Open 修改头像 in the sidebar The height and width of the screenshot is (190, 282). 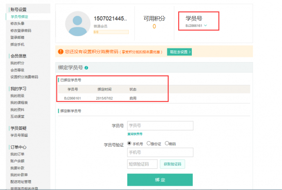click(x=17, y=23)
